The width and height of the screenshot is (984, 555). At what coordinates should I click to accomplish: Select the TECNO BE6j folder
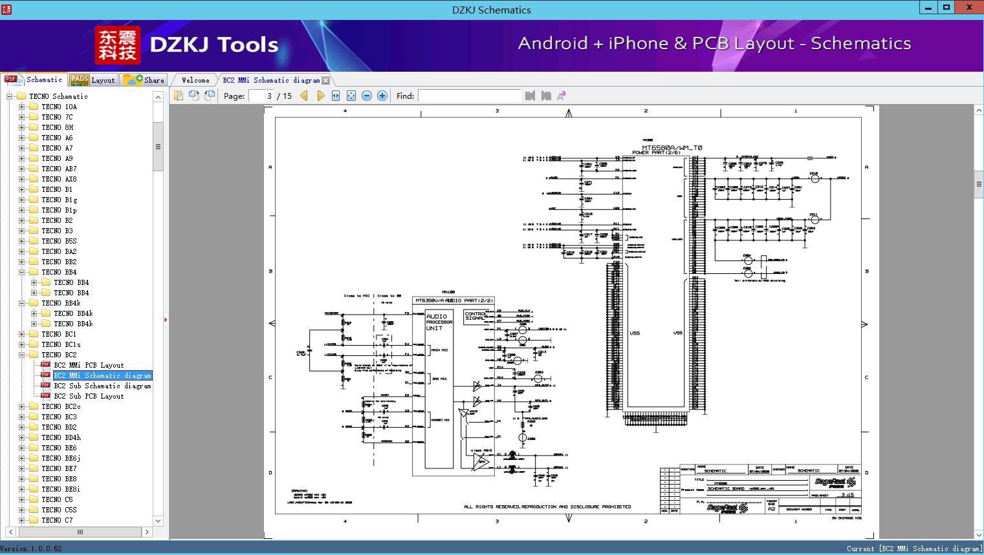tap(61, 458)
